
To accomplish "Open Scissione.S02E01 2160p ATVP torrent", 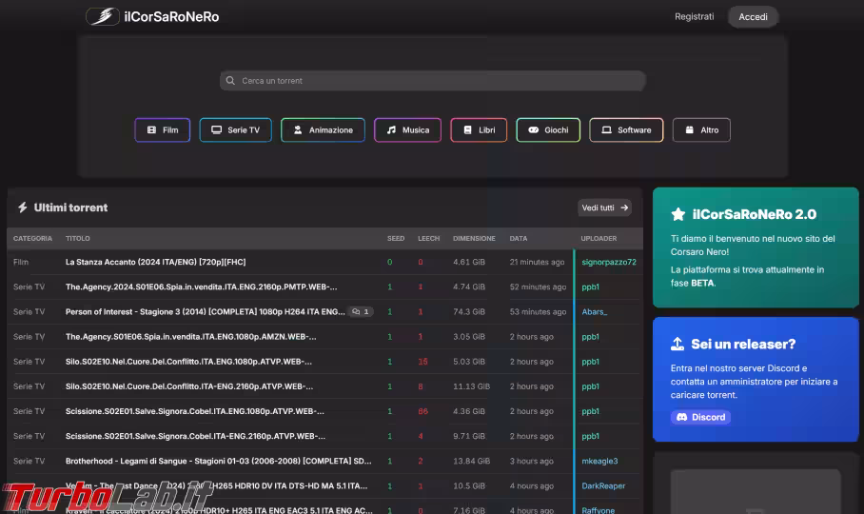I will coord(195,436).
